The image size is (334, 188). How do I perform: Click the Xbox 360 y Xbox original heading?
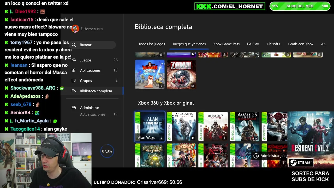[166, 103]
